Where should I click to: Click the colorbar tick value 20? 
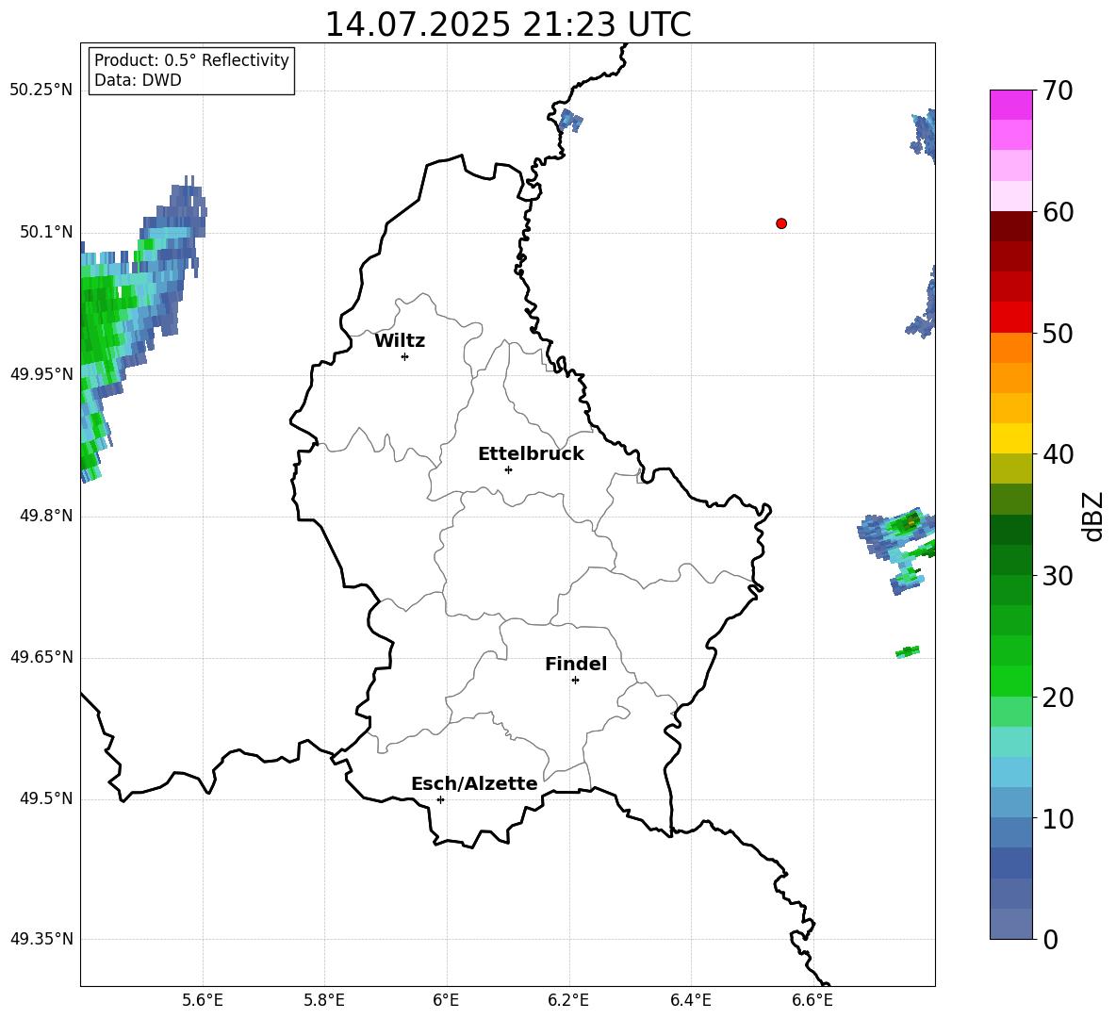click(x=1058, y=697)
